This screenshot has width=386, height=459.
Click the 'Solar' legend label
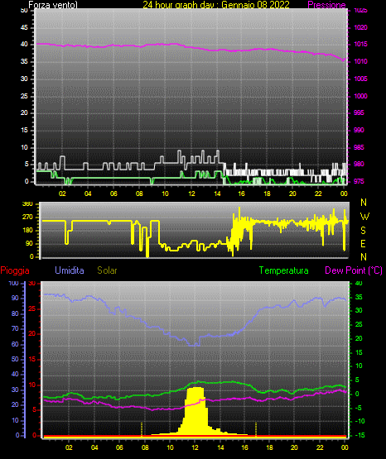pyautogui.click(x=107, y=270)
